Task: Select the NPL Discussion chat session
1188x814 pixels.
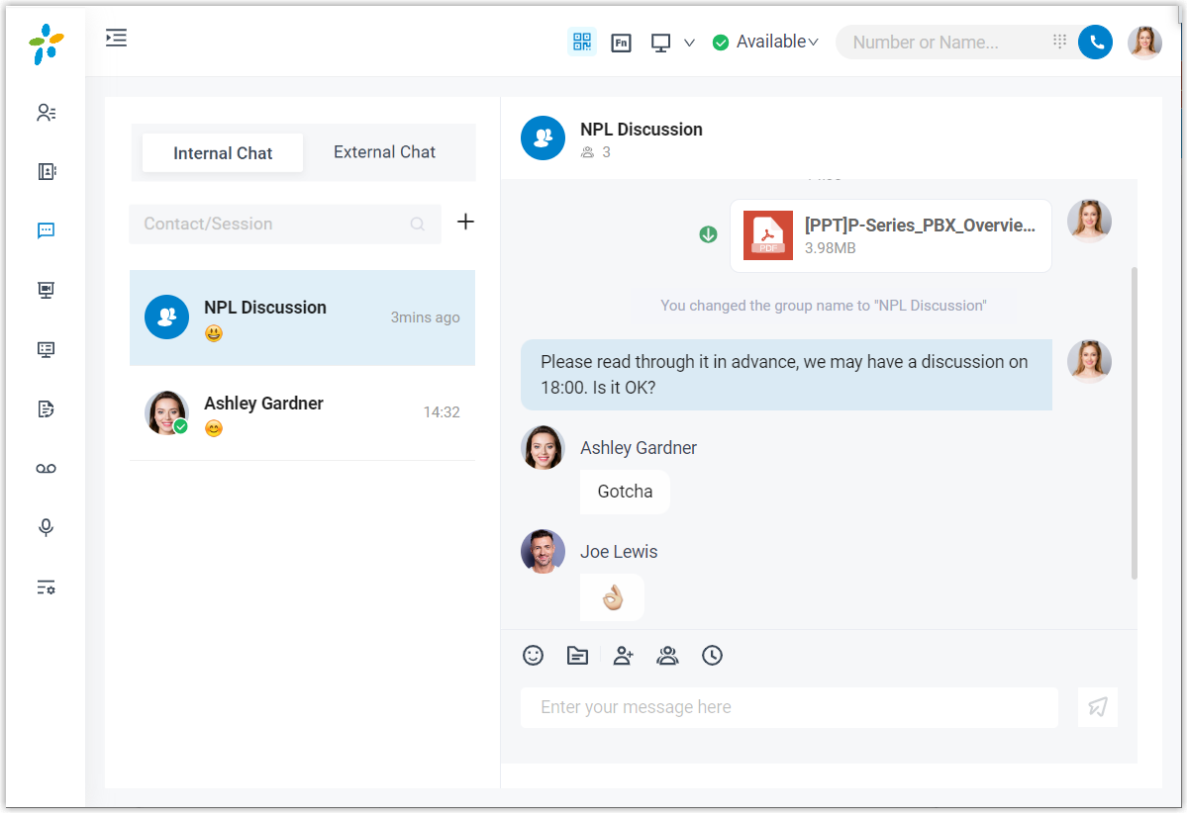Action: 302,318
